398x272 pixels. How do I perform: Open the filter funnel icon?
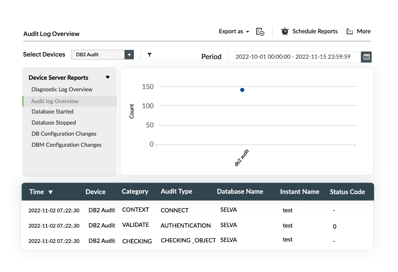[149, 55]
